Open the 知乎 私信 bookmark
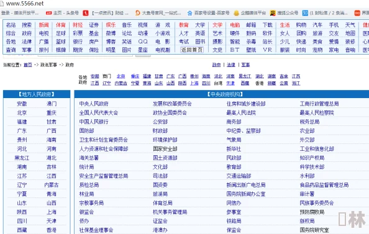 point(325,13)
